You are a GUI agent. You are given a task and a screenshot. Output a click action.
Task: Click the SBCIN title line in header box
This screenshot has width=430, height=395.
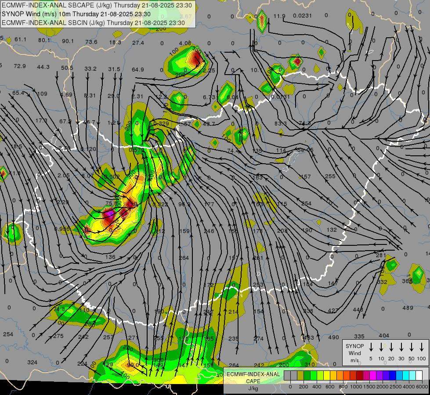click(x=93, y=23)
